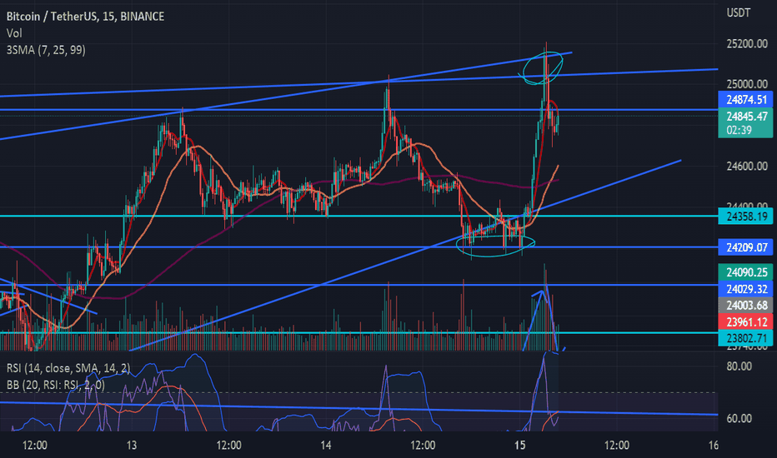This screenshot has height=458, width=777.
Task: Click the USDT currency label on price axis
Action: (x=739, y=12)
